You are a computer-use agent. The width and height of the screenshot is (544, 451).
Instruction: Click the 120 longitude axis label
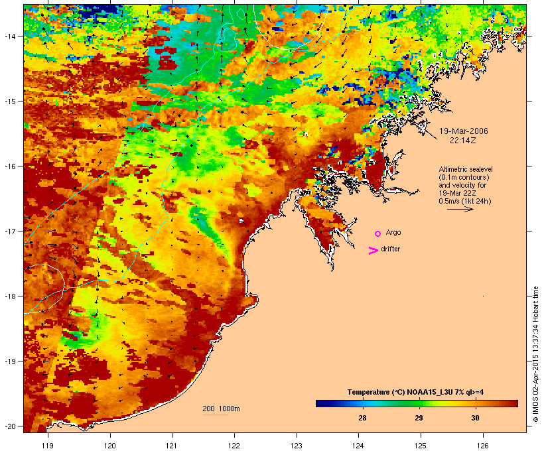coord(110,446)
